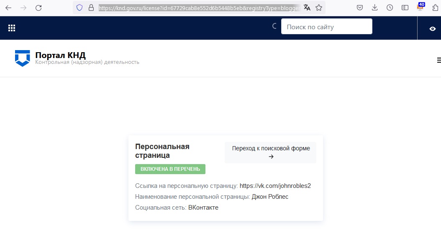This screenshot has width=441, height=233.
Task: Click the address bar URL
Action: tap(199, 8)
